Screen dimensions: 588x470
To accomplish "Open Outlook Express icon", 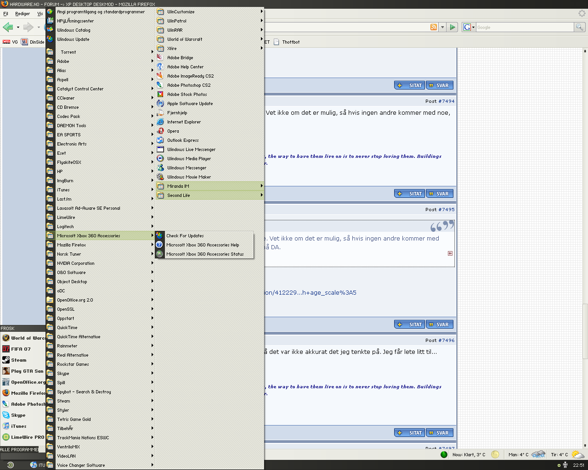I will coord(160,140).
